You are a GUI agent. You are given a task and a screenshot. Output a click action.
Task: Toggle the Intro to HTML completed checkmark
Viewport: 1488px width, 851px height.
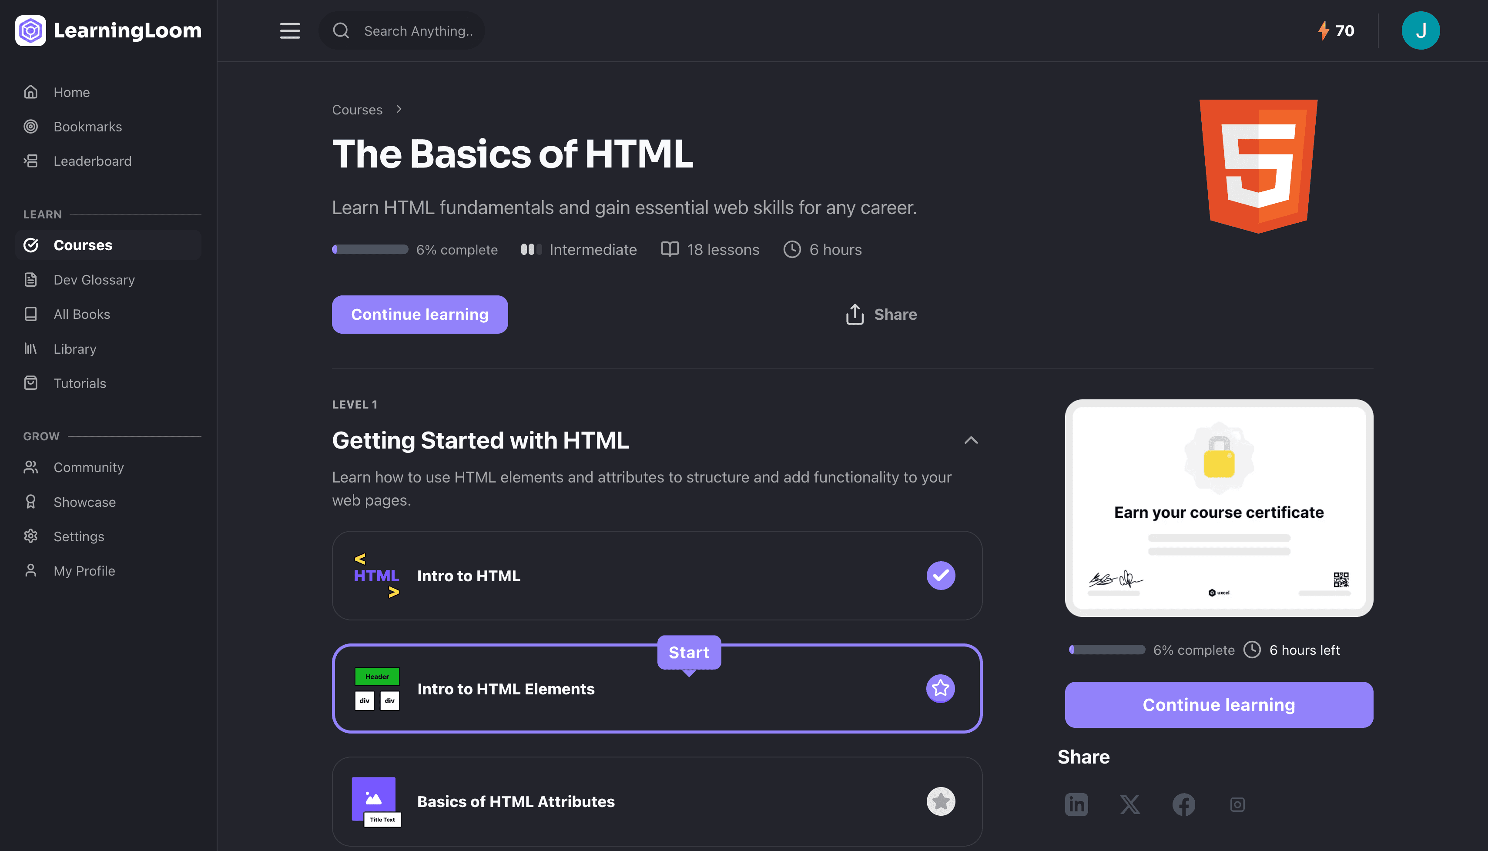point(940,575)
